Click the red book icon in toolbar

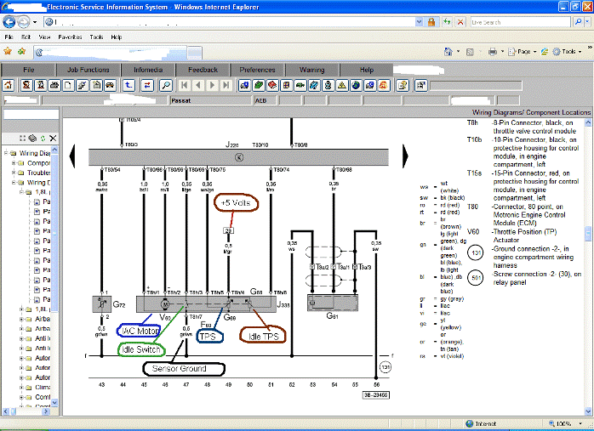(x=272, y=85)
